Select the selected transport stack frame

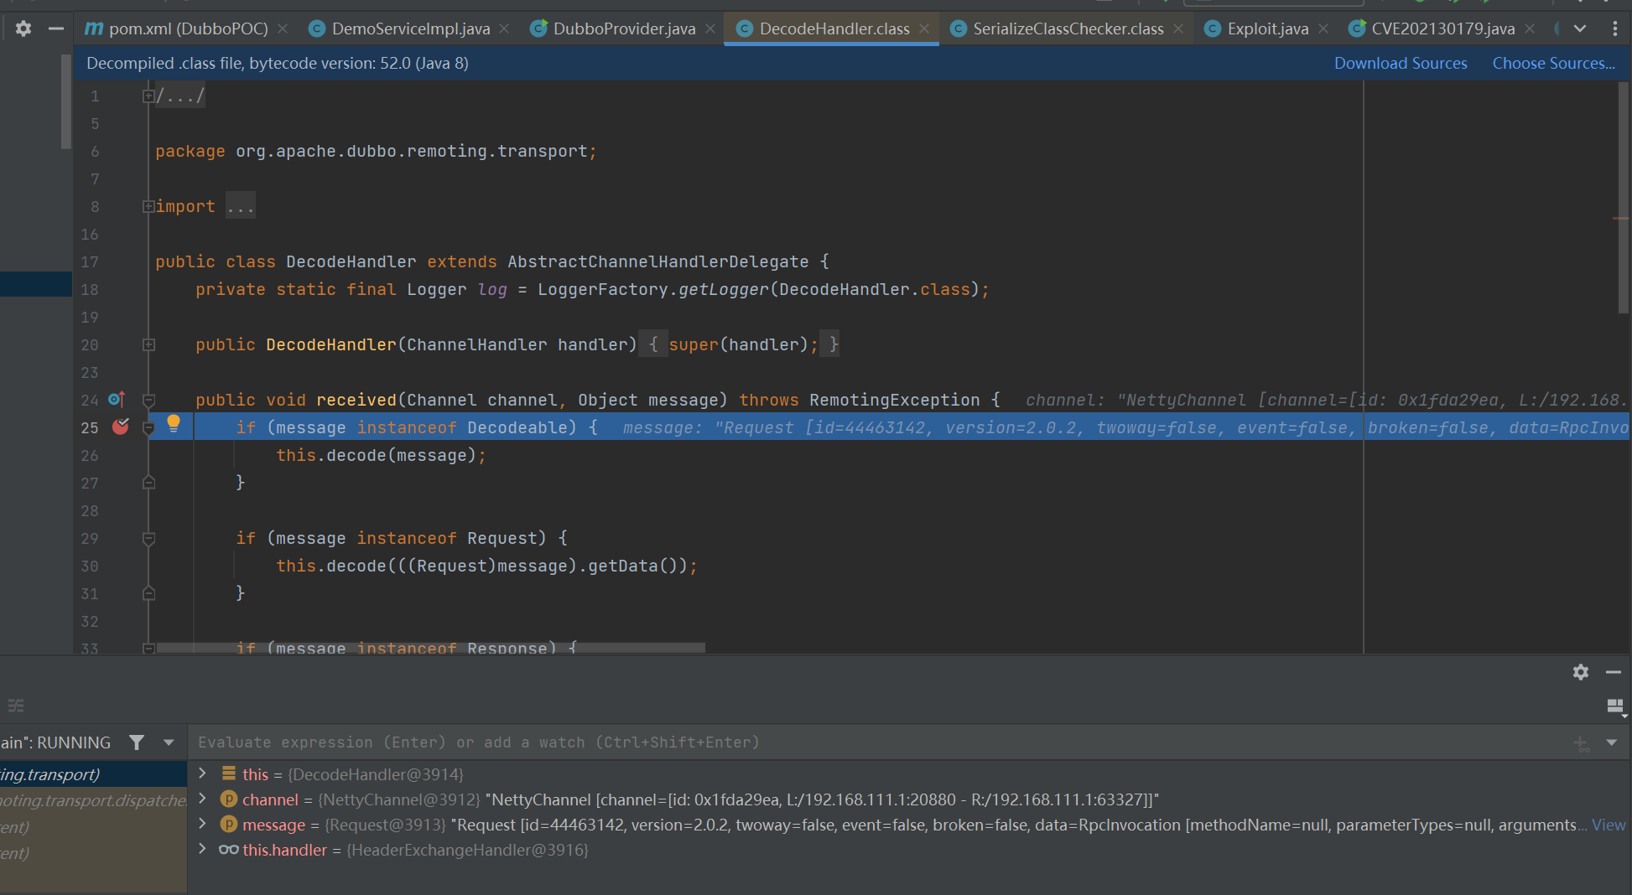tap(93, 774)
